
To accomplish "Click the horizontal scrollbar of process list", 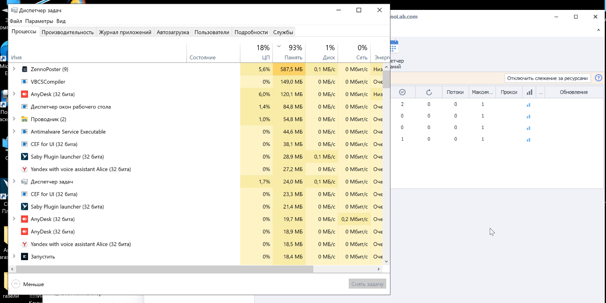I will 165,269.
